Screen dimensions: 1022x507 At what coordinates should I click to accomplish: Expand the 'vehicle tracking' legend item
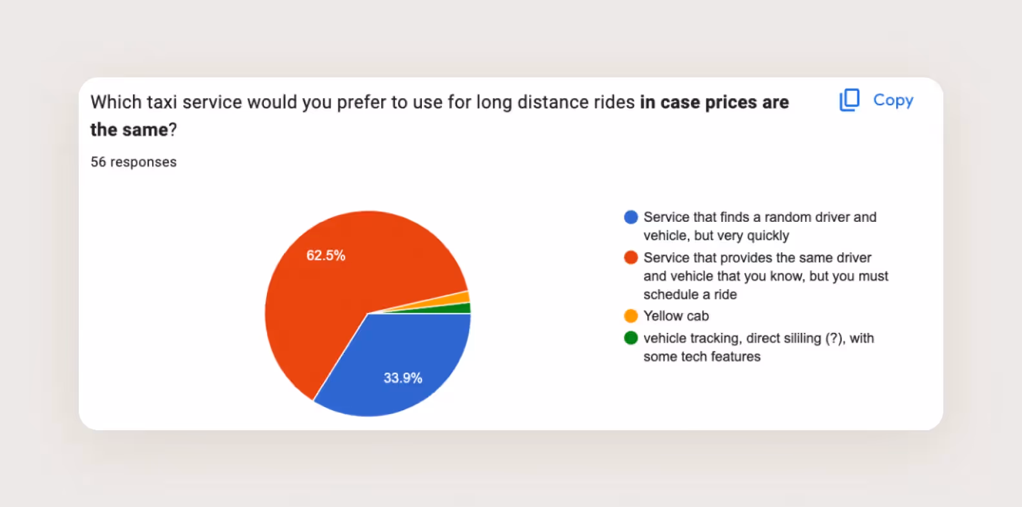point(758,347)
